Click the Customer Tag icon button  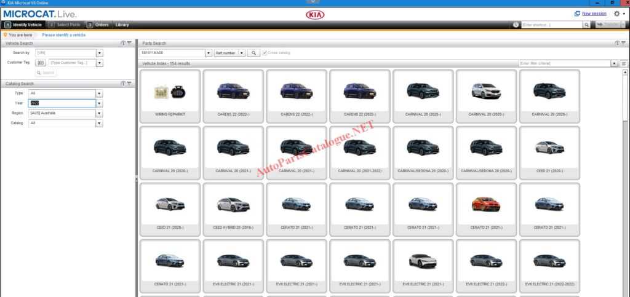point(41,63)
